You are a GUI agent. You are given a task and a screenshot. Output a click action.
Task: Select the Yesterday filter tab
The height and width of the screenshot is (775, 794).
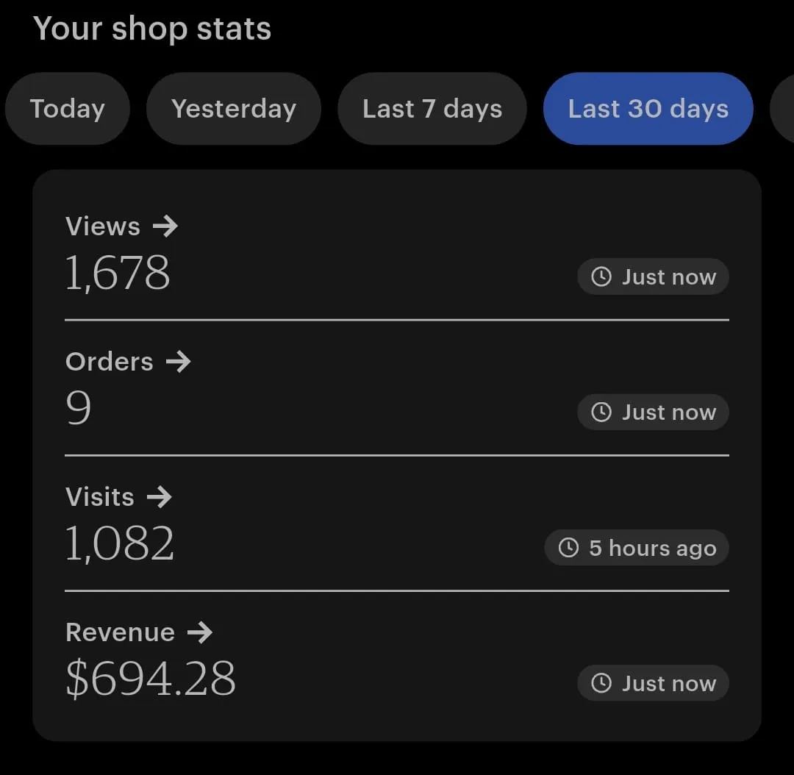pos(234,109)
